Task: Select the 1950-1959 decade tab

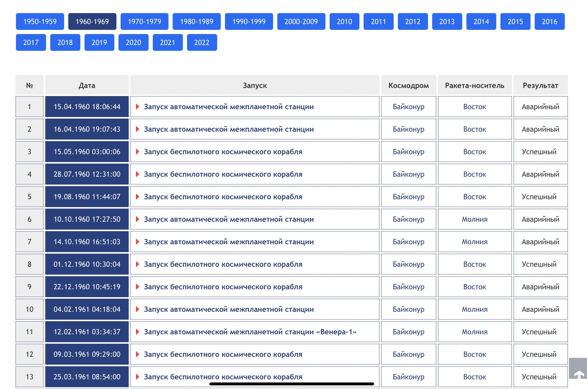Action: click(x=40, y=22)
